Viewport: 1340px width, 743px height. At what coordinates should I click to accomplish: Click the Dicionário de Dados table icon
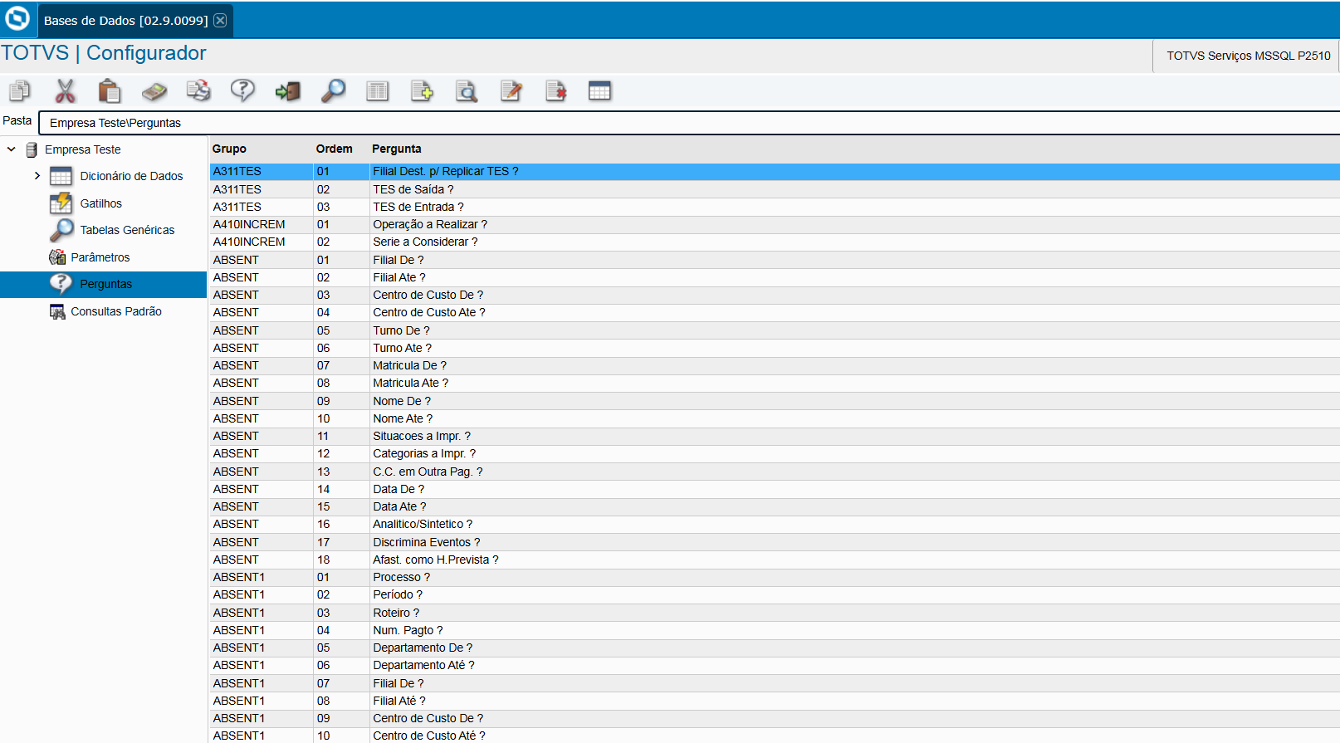coord(61,176)
